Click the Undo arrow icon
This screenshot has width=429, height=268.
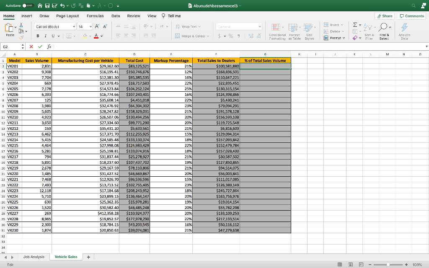pyautogui.click(x=62, y=5)
